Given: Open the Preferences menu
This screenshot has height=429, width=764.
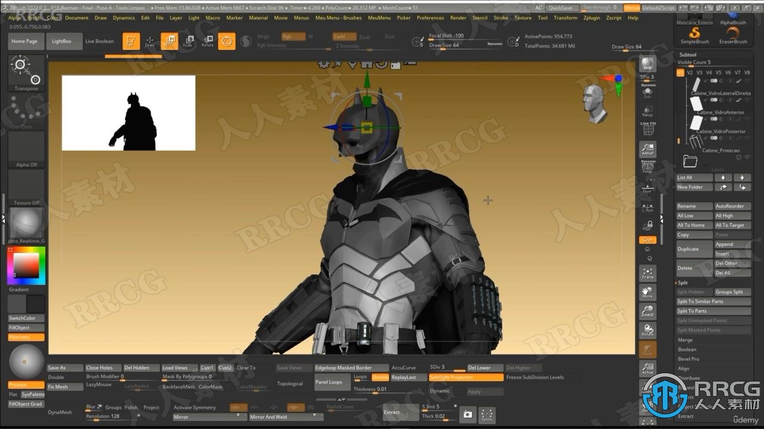Looking at the screenshot, I should pos(430,18).
